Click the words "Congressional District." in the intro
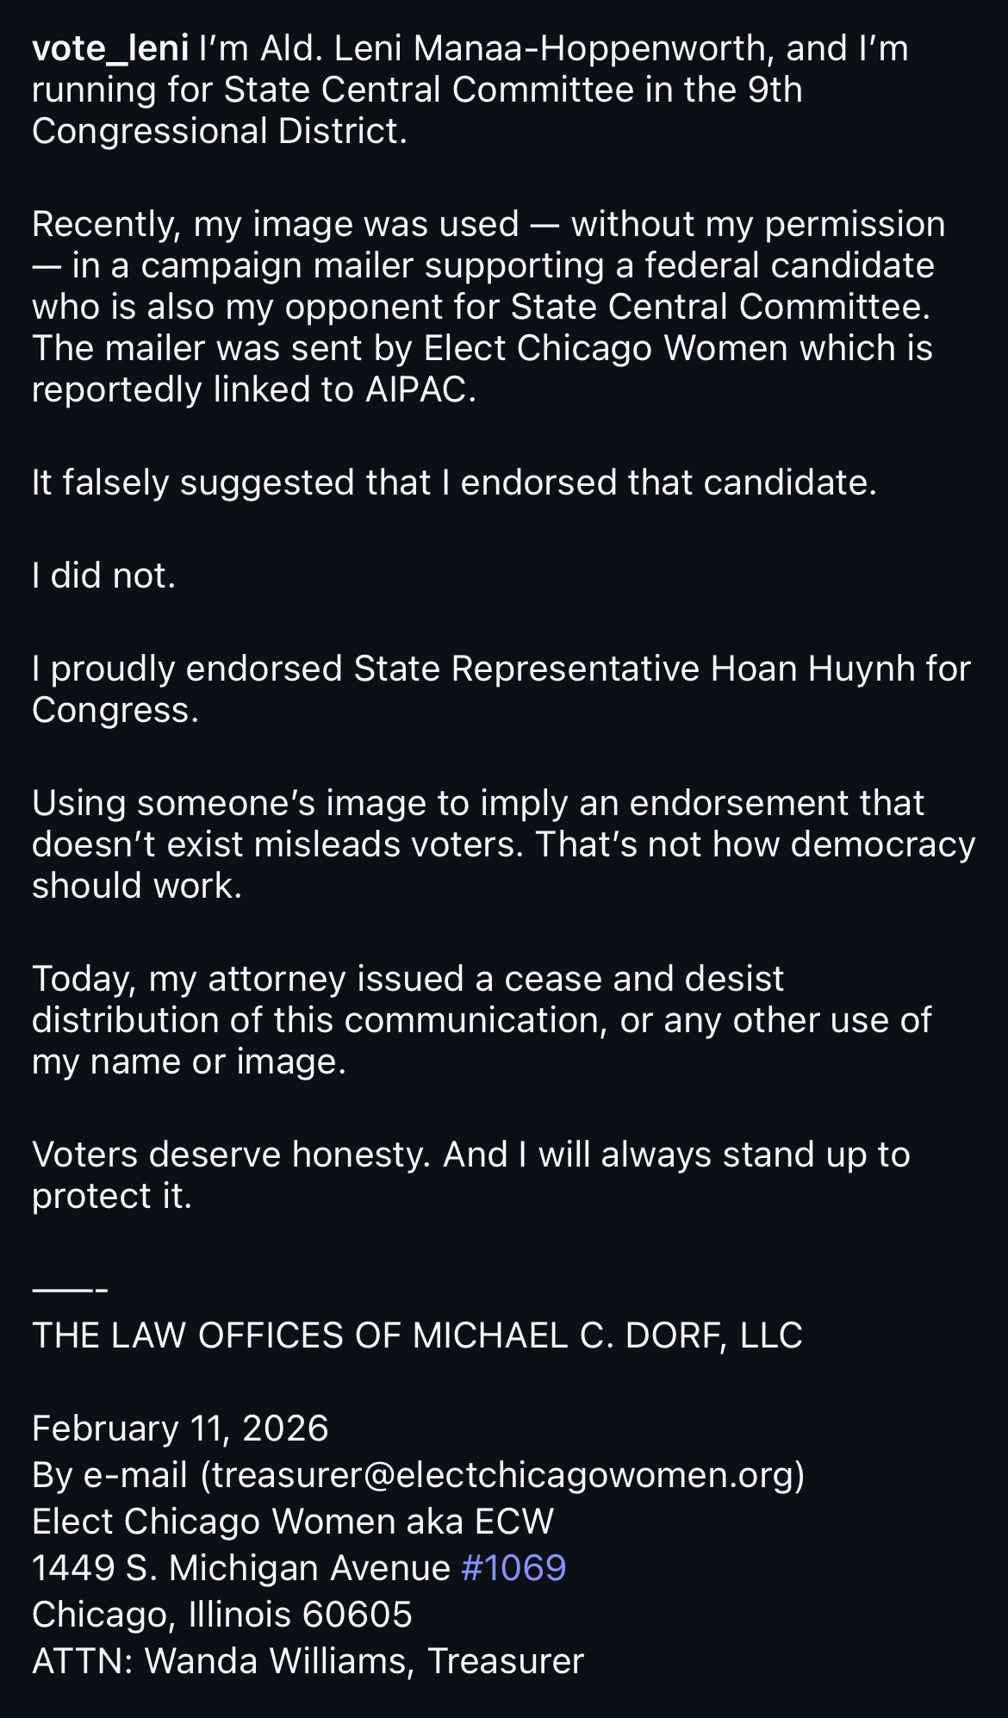Viewport: 1008px width, 1718px height. 219,131
